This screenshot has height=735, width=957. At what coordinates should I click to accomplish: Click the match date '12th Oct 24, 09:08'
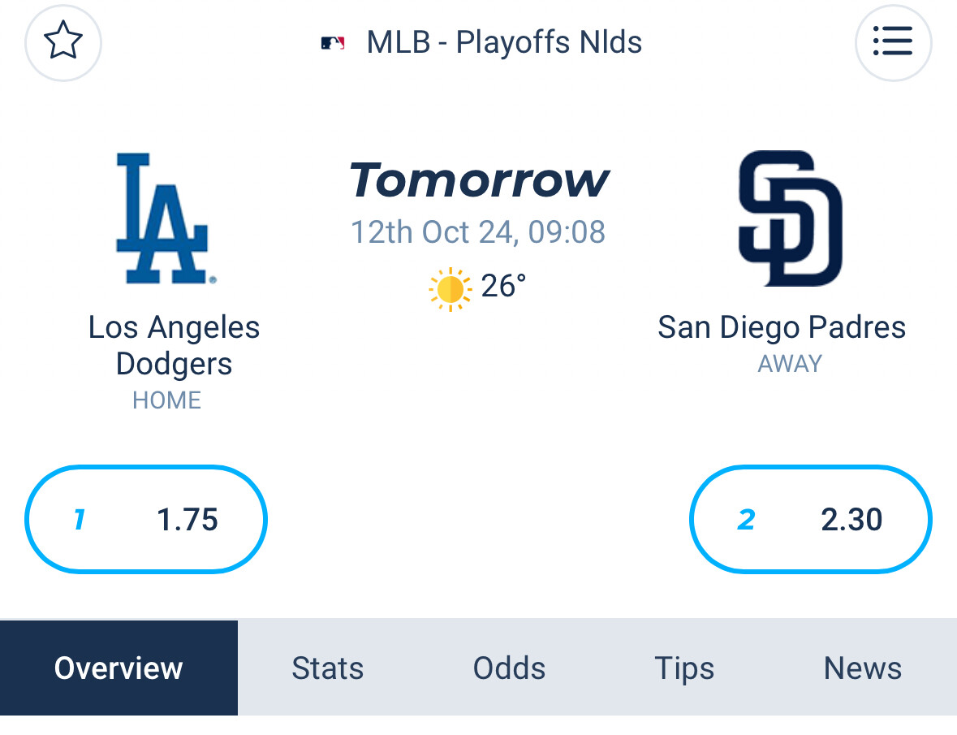(x=477, y=231)
